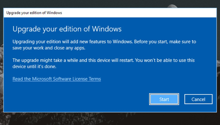Click the word "Windows" in the large heading
This screenshot has height=125, width=220.
click(x=106, y=29)
